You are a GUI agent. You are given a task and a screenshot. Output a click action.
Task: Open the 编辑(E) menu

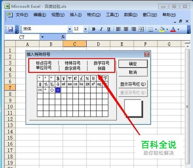(x=40, y=15)
